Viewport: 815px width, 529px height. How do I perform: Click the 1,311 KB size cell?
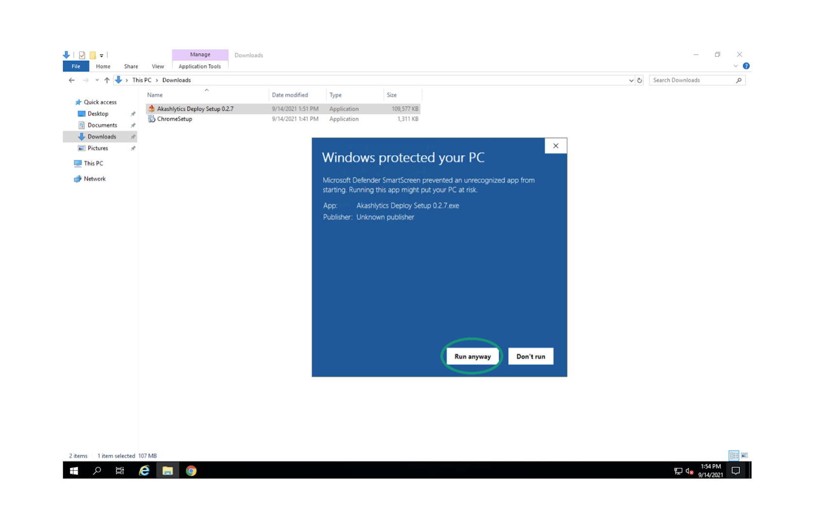coord(407,119)
